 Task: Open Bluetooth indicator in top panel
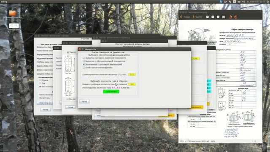point(221,2)
